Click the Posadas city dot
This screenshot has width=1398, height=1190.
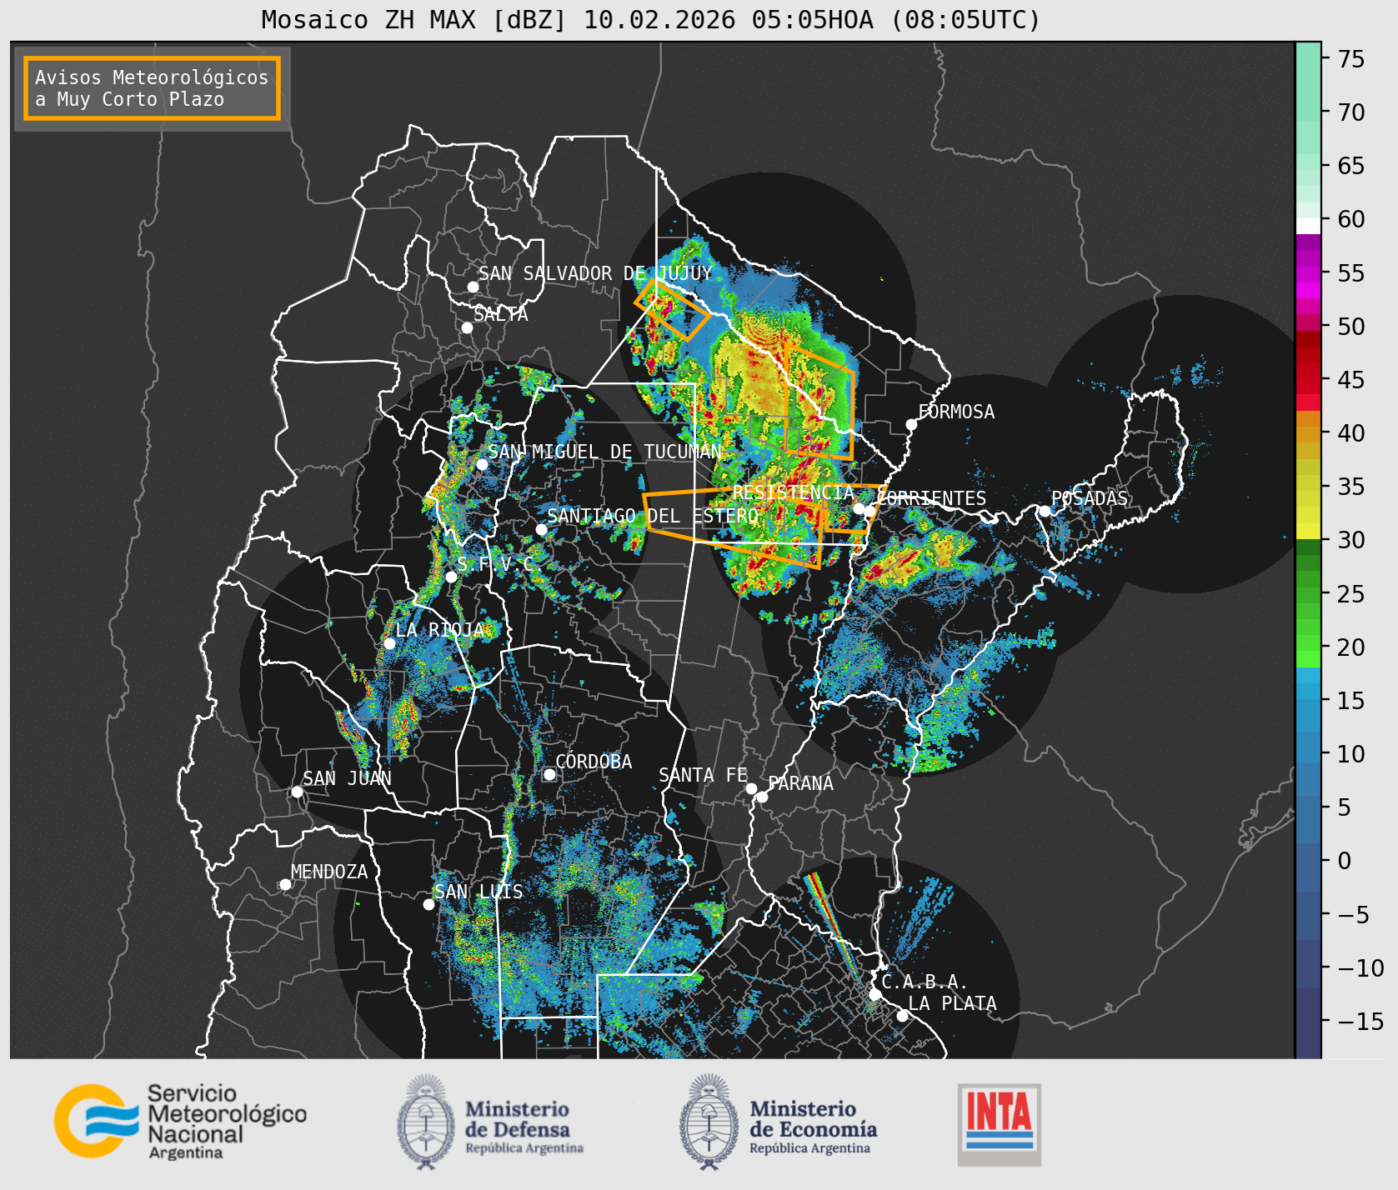click(x=1045, y=511)
